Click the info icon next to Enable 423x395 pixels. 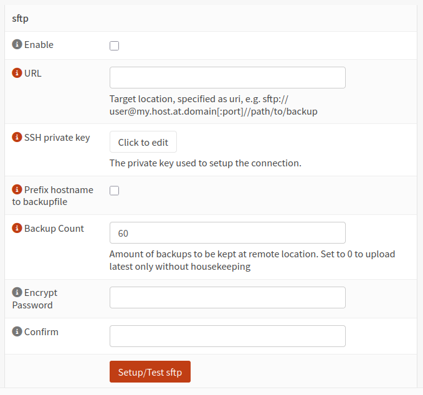point(17,44)
